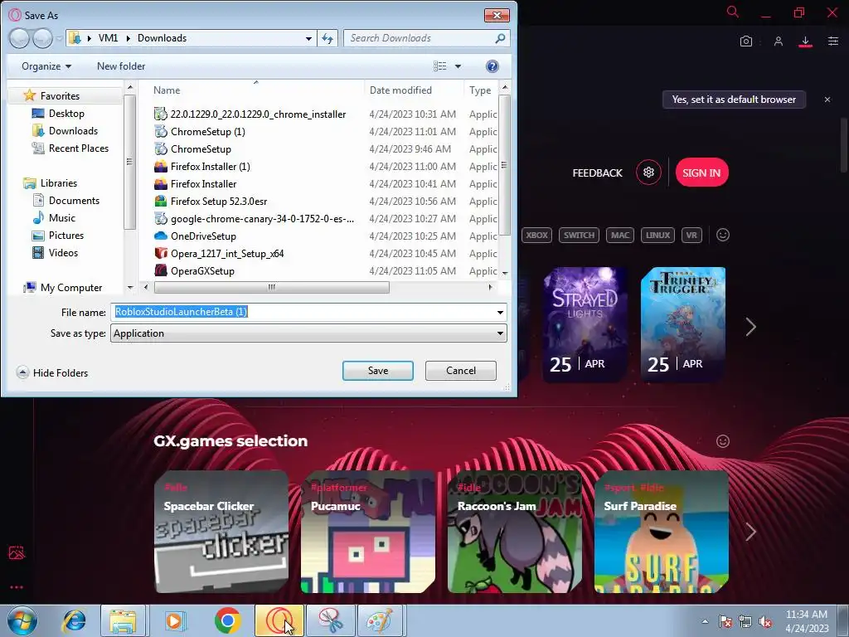Expand the File name history dropdown
The height and width of the screenshot is (637, 849).
click(x=500, y=313)
